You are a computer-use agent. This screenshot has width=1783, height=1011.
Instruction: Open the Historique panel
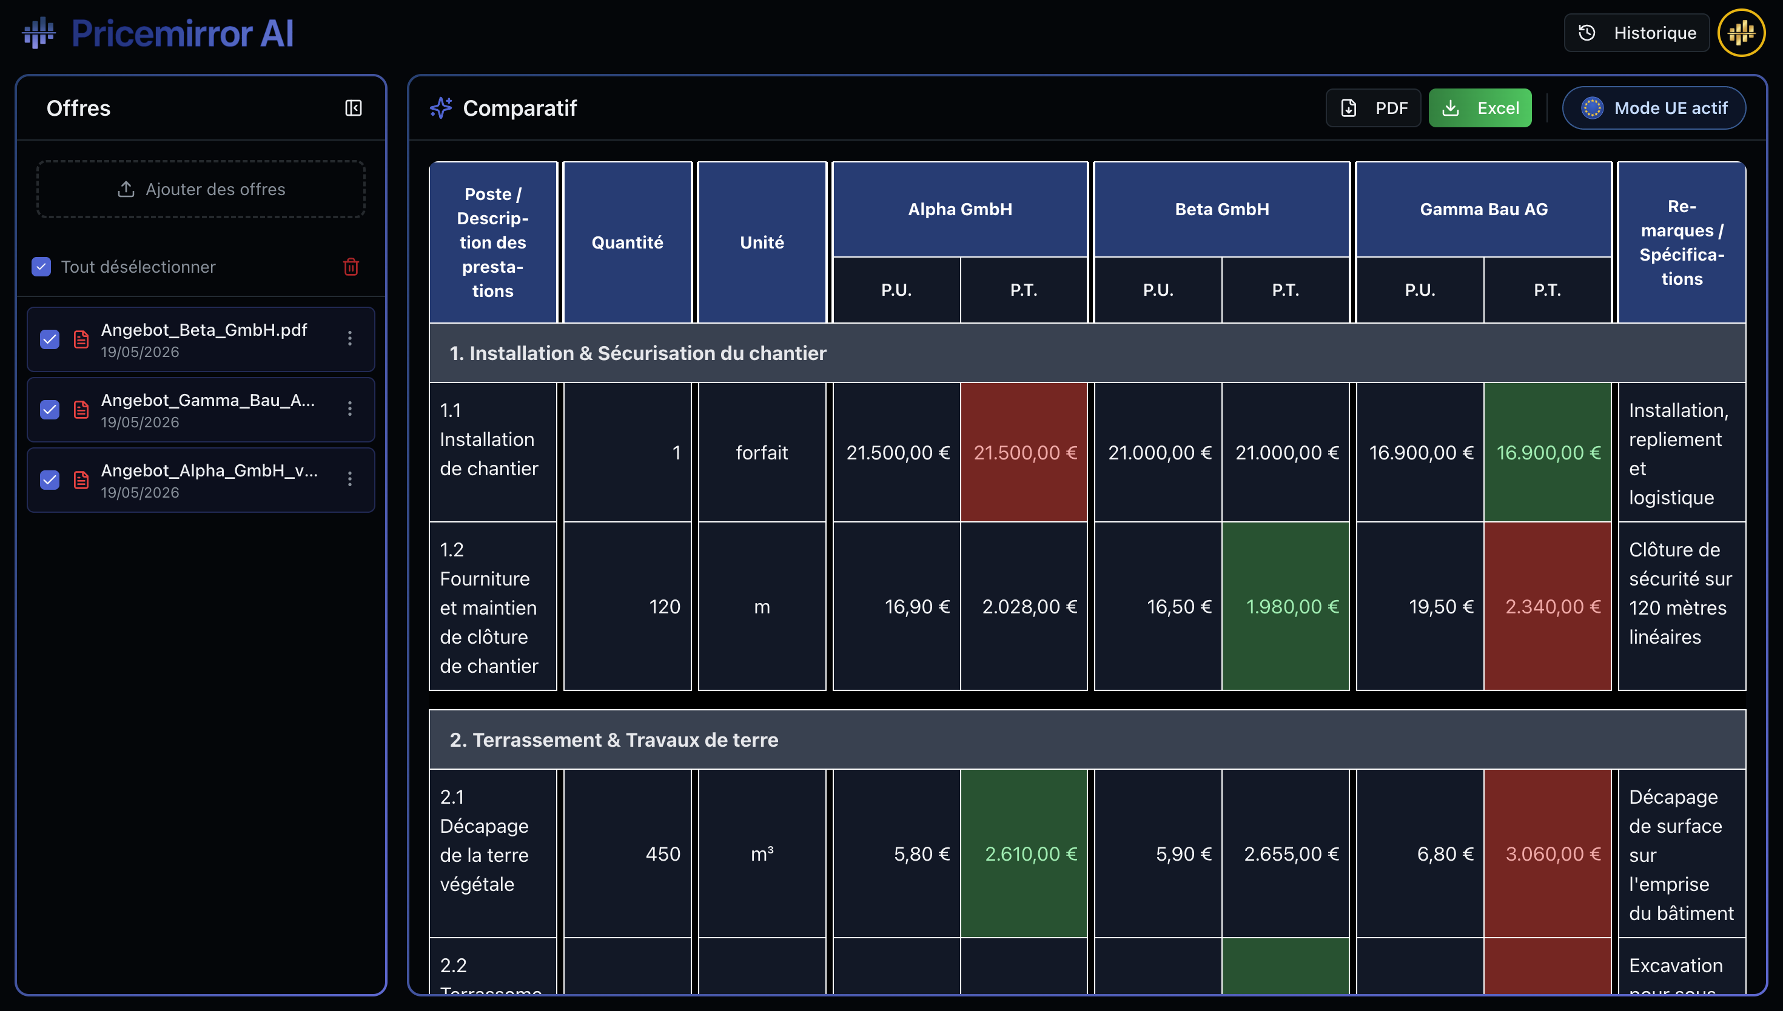coord(1636,33)
